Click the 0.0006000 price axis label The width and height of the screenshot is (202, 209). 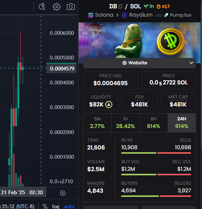[x=62, y=33]
